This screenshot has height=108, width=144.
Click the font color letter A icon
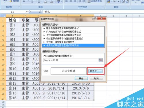pyautogui.click(x=52, y=1)
